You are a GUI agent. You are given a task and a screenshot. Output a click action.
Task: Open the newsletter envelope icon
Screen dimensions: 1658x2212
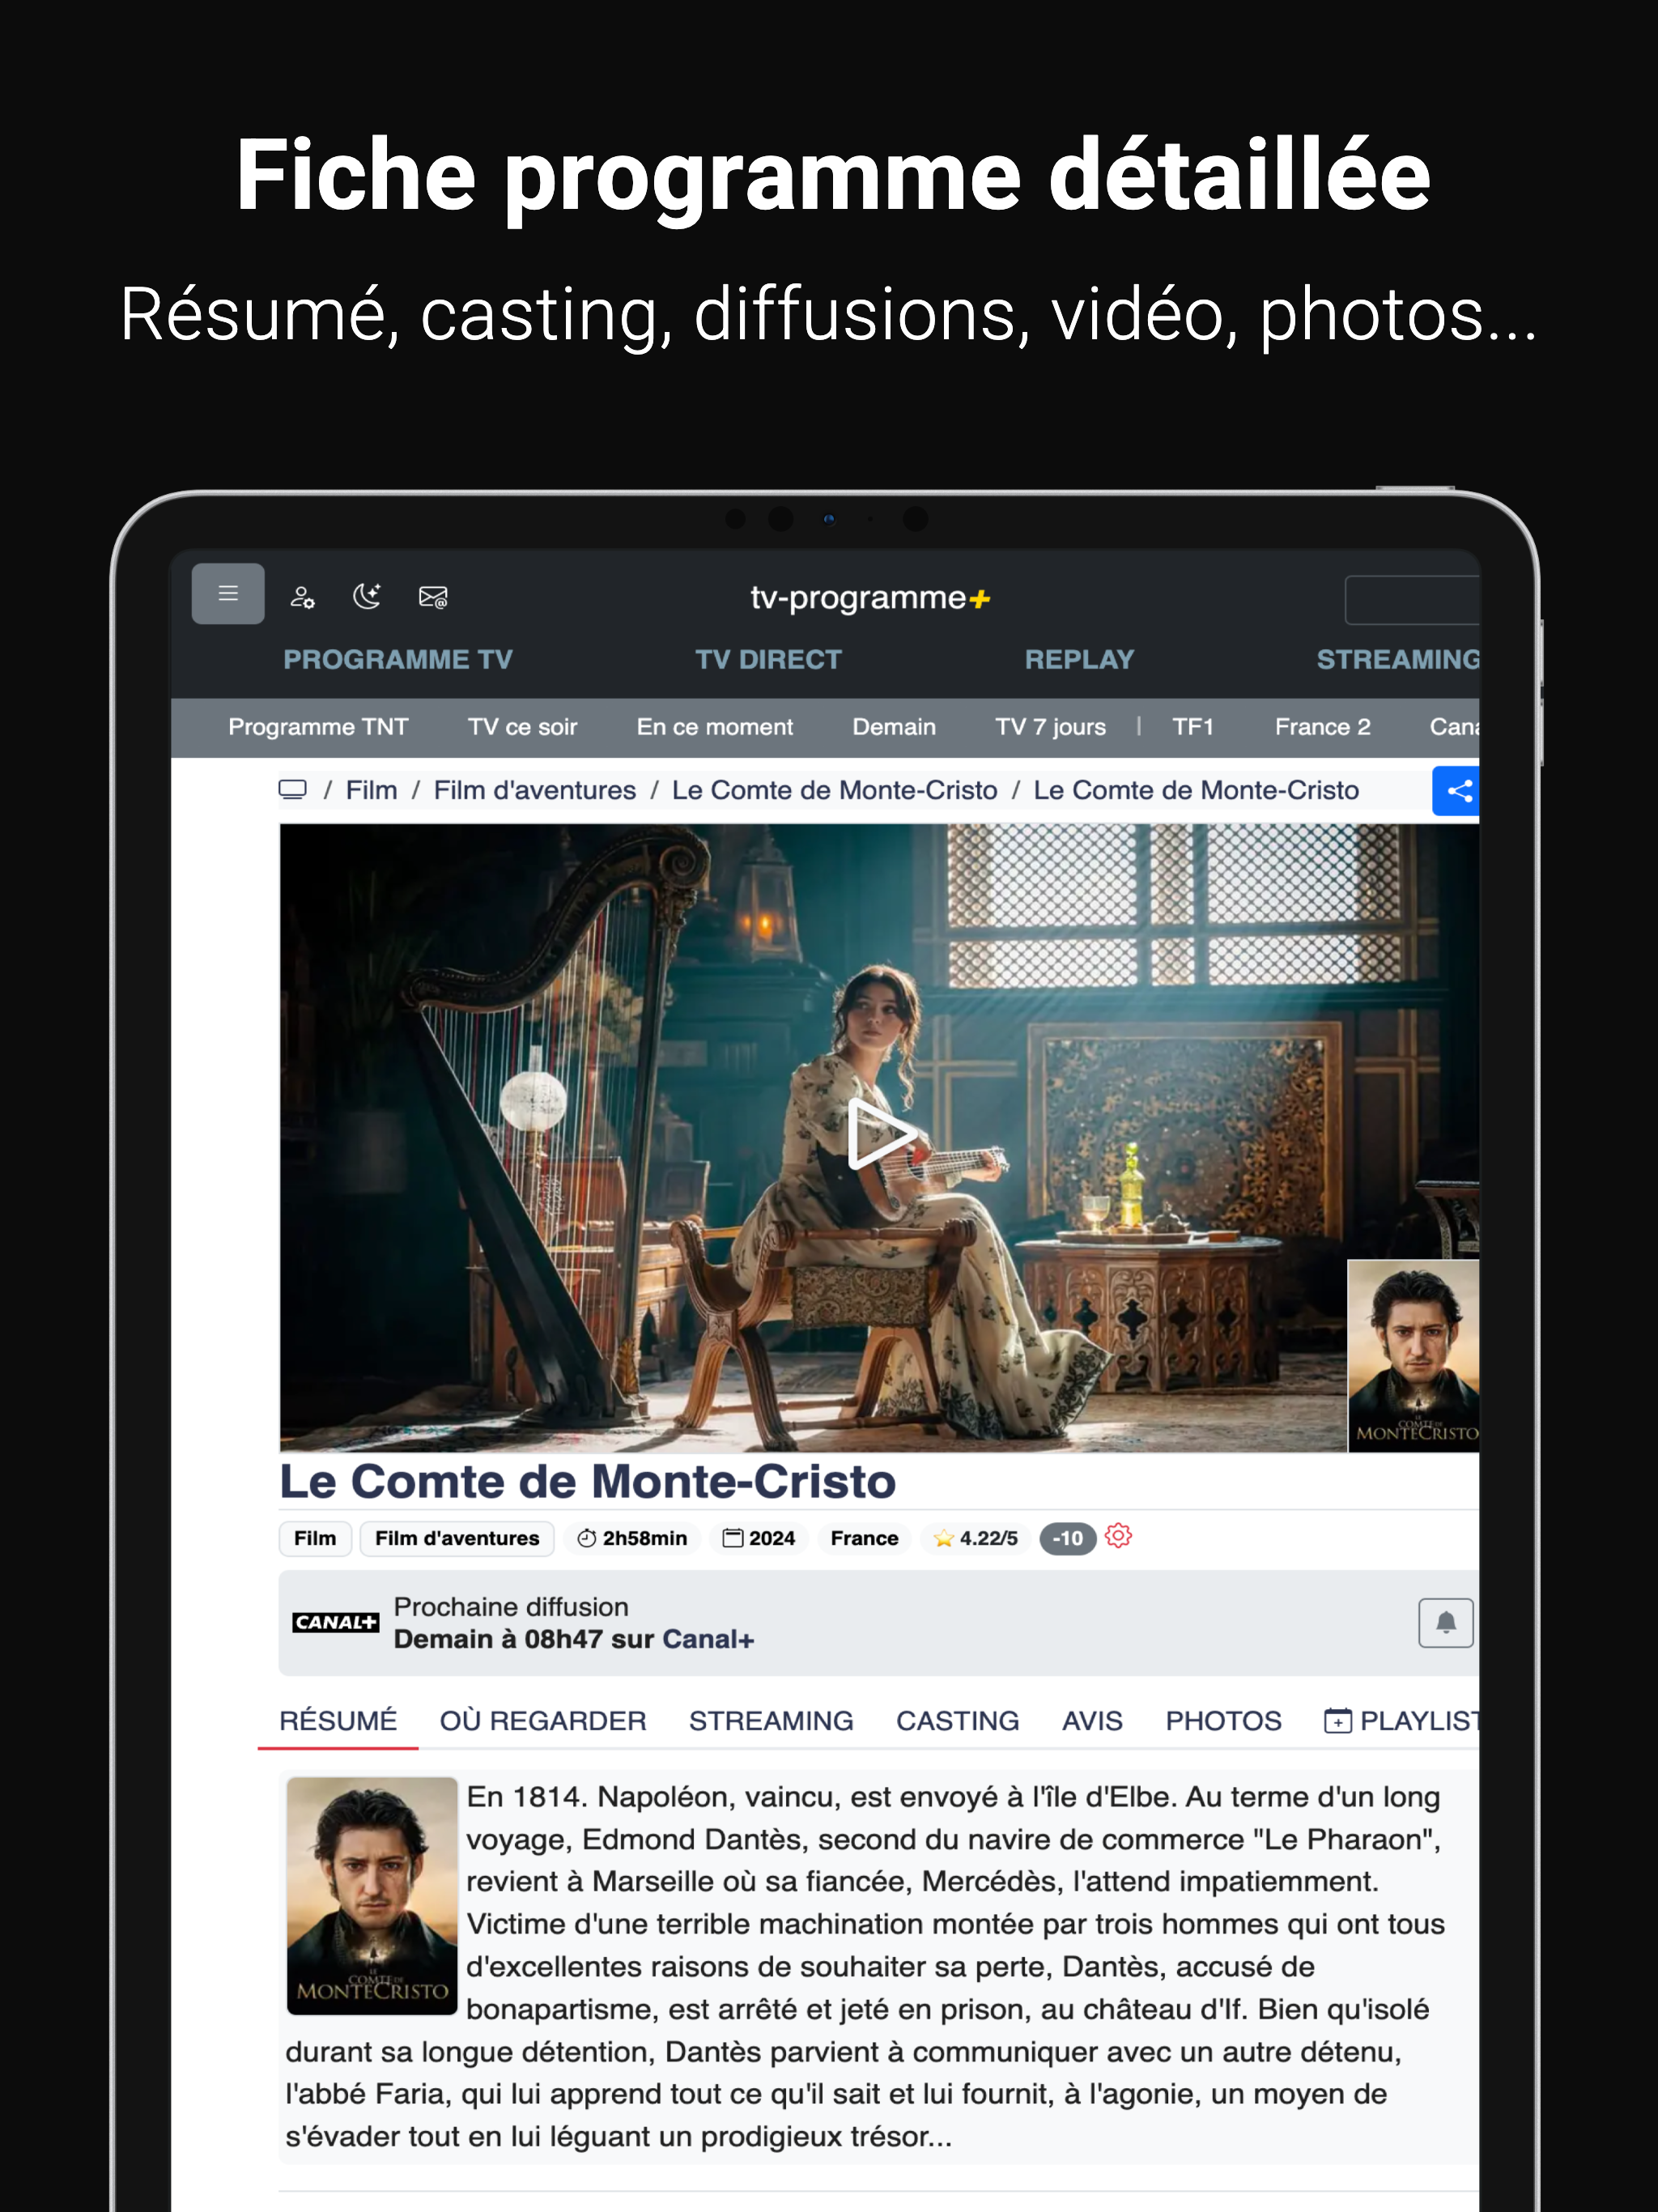433,597
